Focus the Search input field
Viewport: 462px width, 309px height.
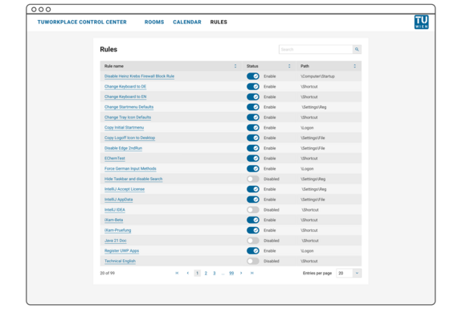click(316, 49)
